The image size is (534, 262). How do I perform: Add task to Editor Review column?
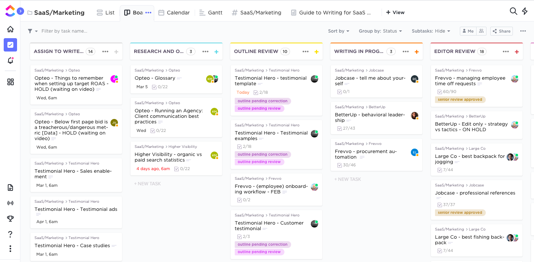(517, 52)
